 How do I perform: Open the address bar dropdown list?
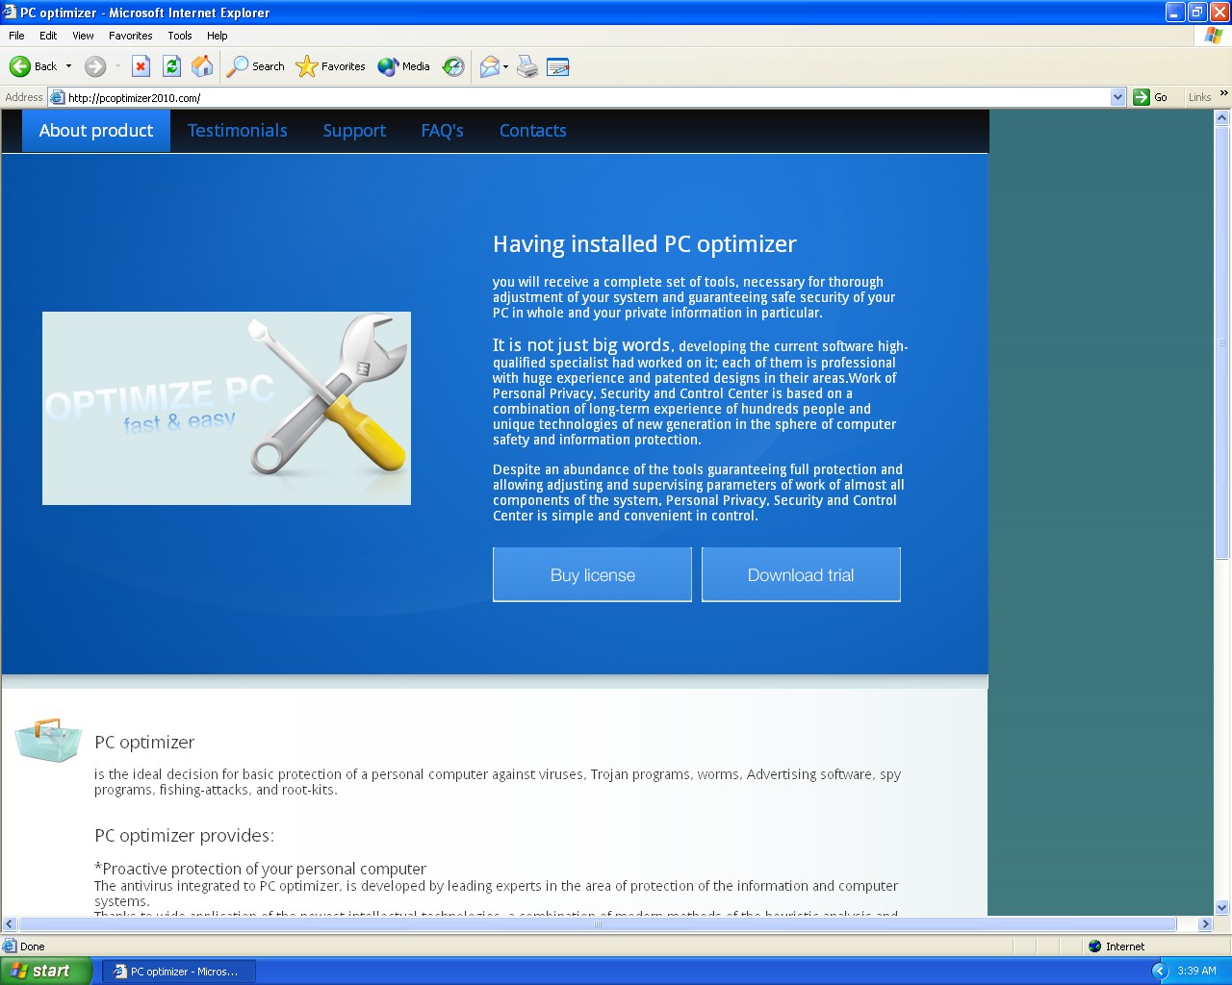pyautogui.click(x=1117, y=97)
